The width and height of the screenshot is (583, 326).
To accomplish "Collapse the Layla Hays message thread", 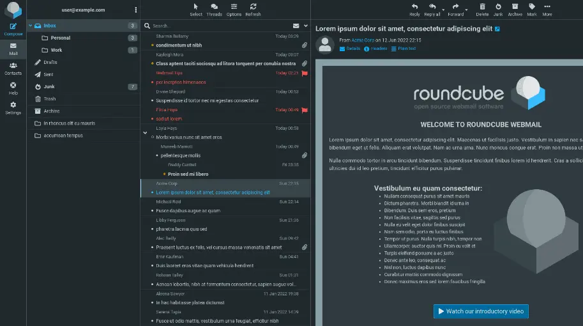I will [145, 132].
